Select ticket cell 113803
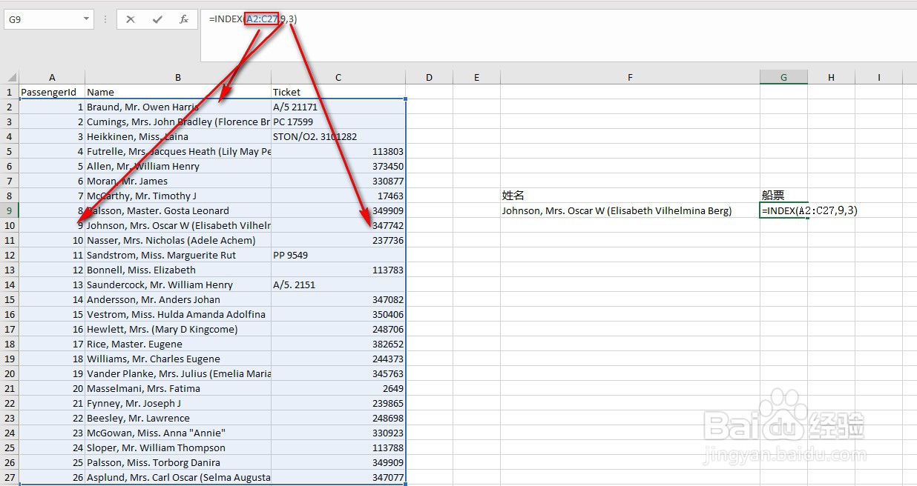 tap(338, 151)
